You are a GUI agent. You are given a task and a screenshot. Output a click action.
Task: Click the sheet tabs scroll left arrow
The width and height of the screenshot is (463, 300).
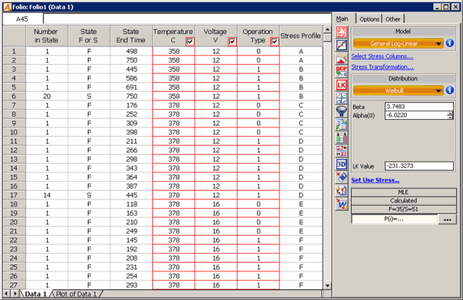6,294
